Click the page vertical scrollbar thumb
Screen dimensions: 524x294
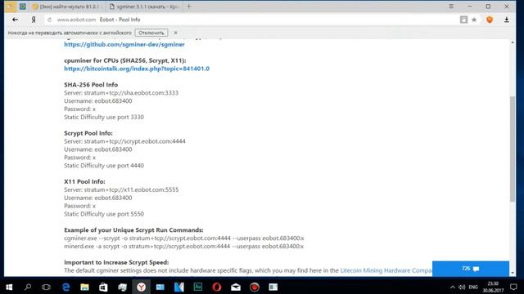(513, 149)
